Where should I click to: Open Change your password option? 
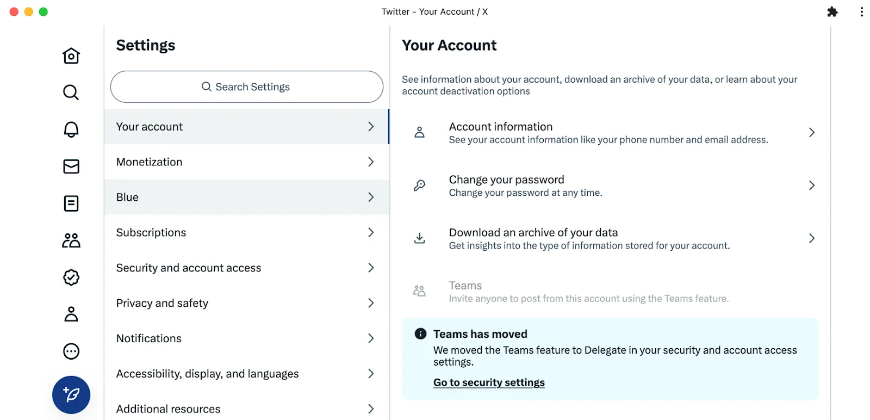[610, 186]
